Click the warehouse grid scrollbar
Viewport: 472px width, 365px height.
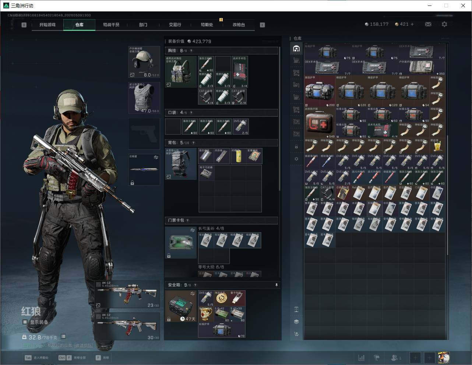[x=447, y=195]
